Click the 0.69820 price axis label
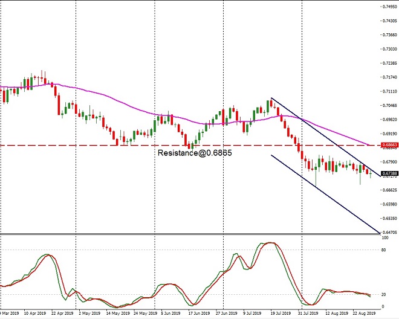The width and height of the screenshot is (399, 319). point(390,119)
